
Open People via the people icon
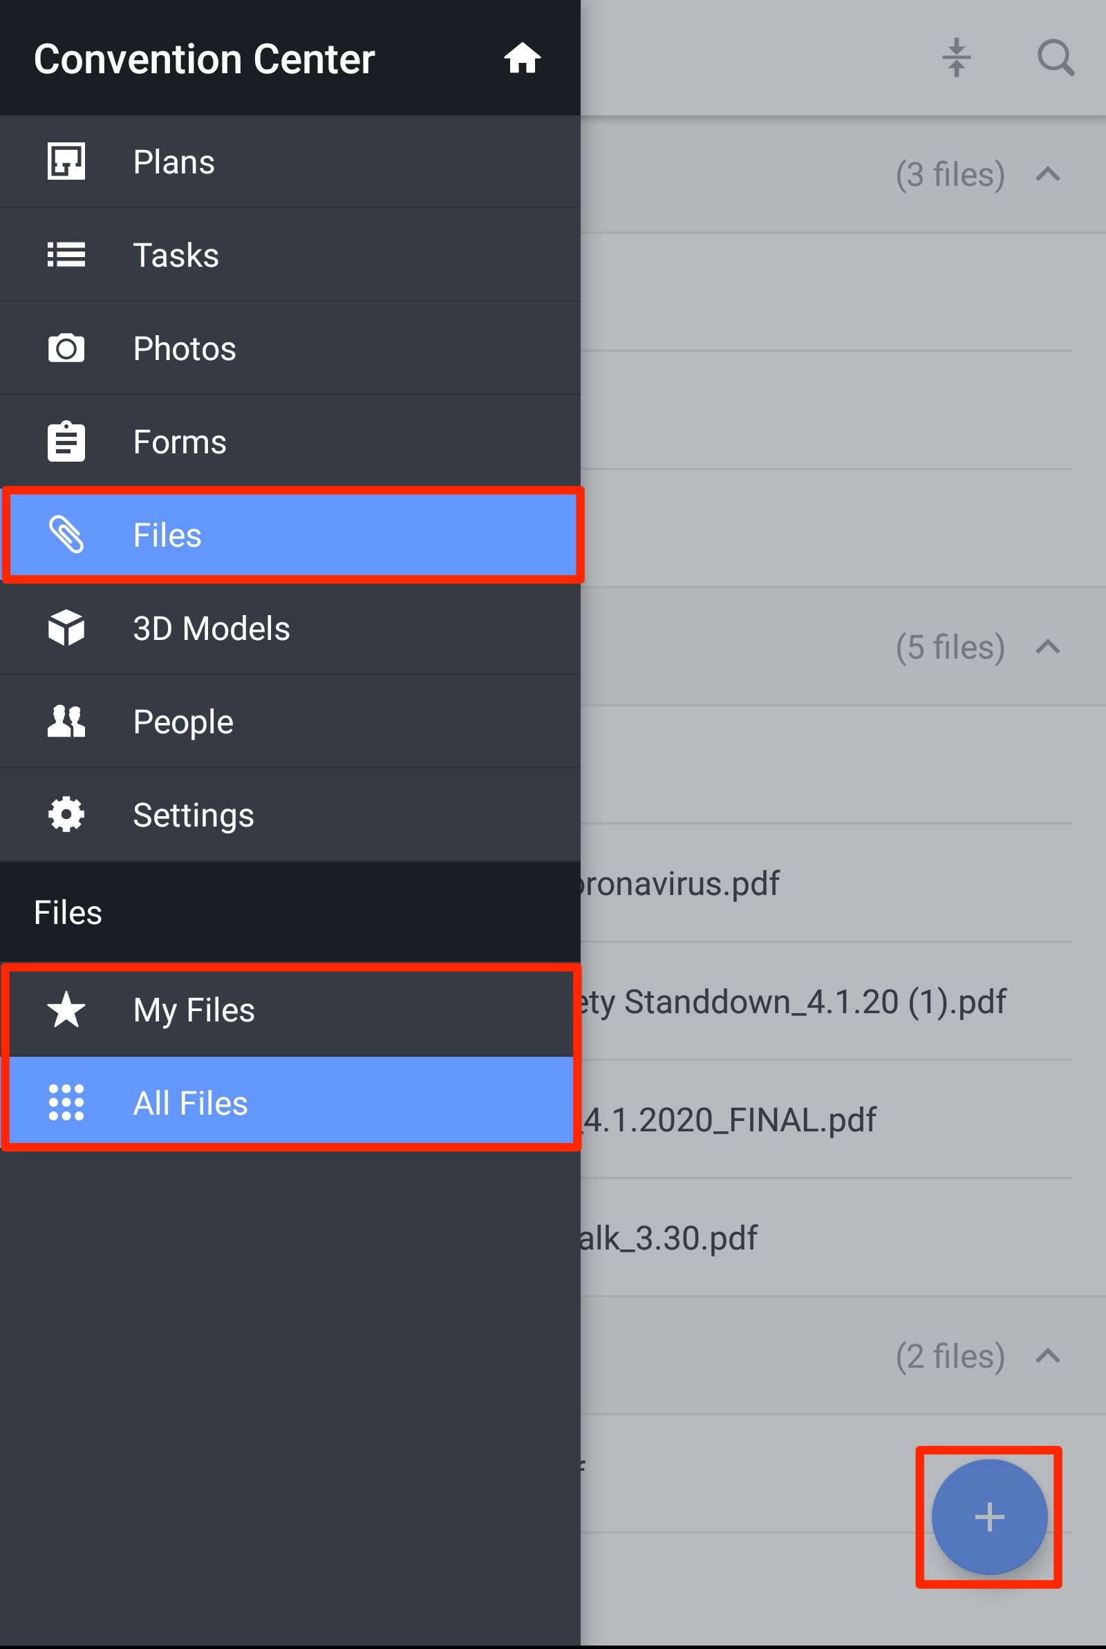[66, 722]
